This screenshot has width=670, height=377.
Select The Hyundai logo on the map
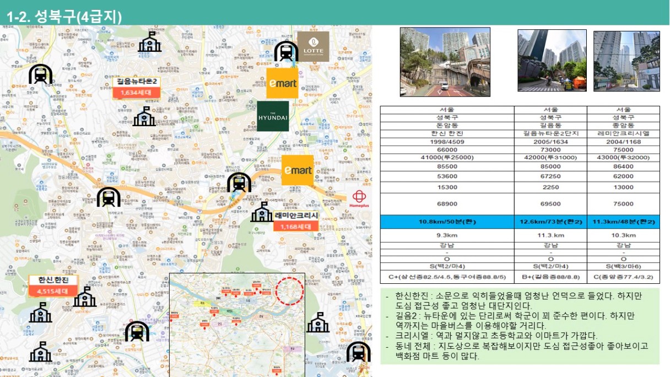pos(273,116)
